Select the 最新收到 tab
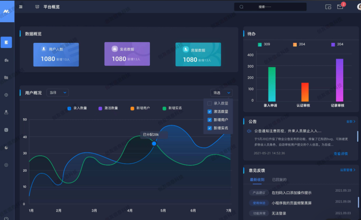The height and width of the screenshot is (220, 361). (x=257, y=180)
